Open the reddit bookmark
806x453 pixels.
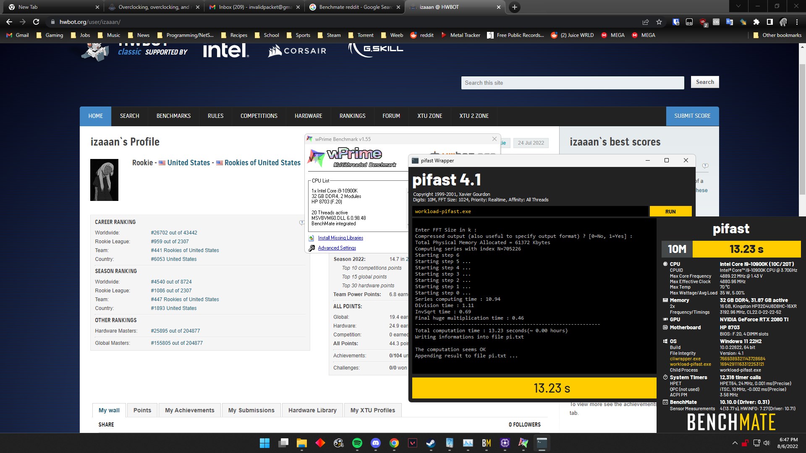(422, 35)
